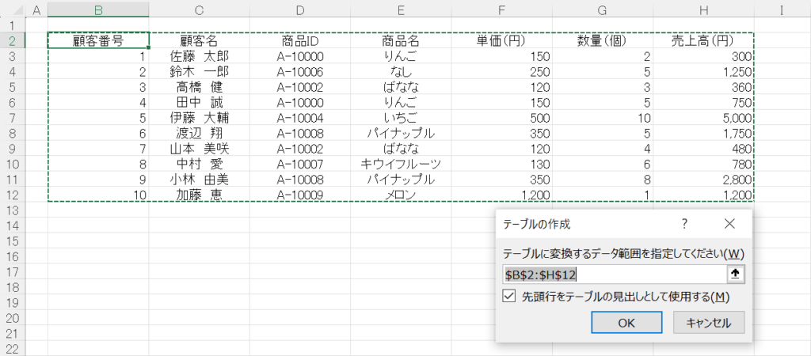811x356 pixels.
Task: Click the collapse dialog range selector icon
Action: [735, 274]
